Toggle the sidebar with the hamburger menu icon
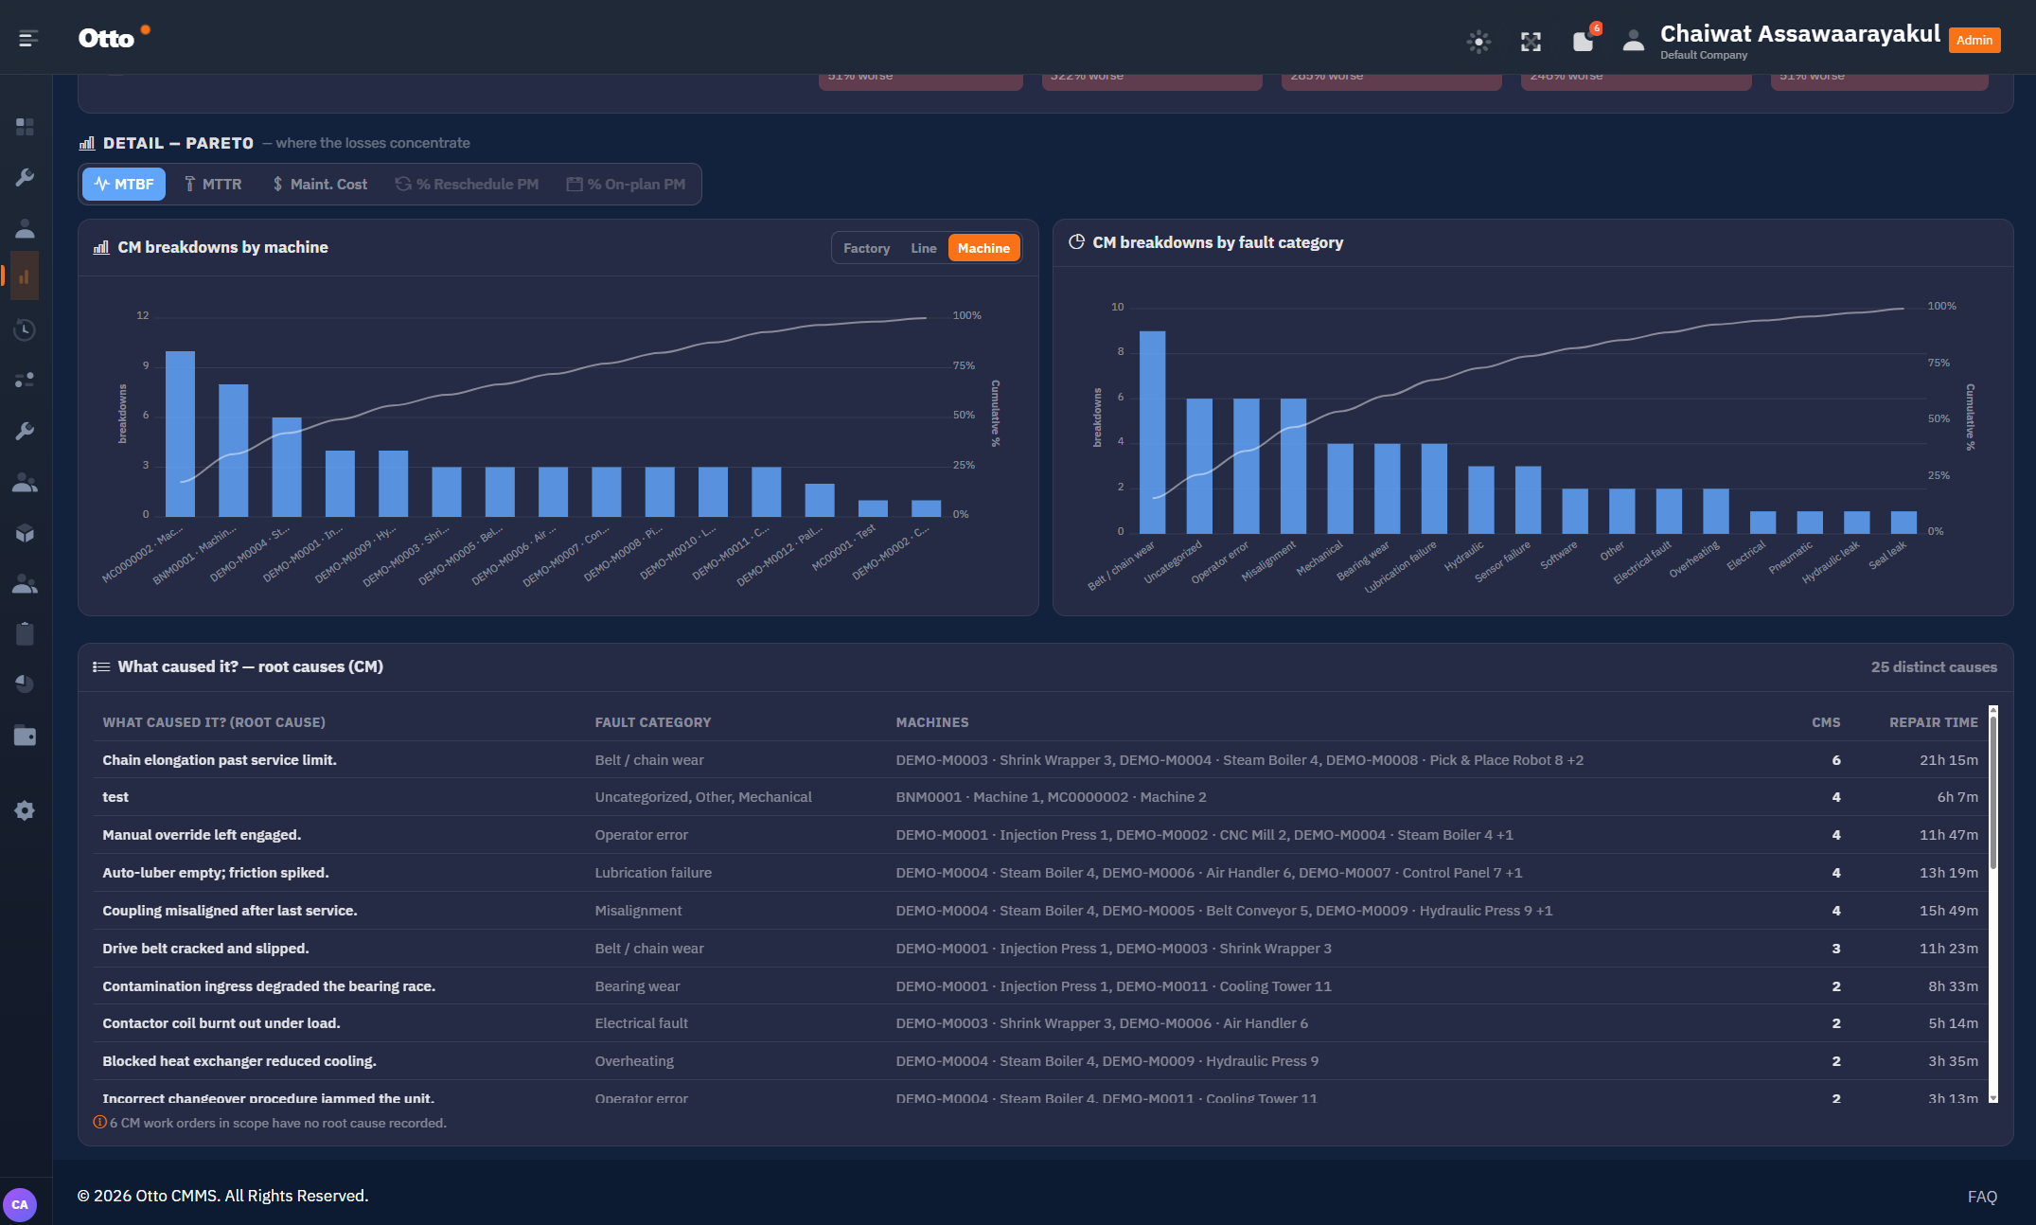Screen dimensions: 2036x1225 pos(28,38)
